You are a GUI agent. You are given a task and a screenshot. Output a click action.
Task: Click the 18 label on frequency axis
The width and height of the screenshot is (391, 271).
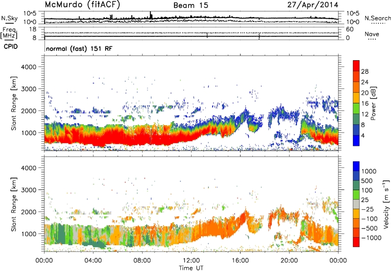tap(33, 29)
